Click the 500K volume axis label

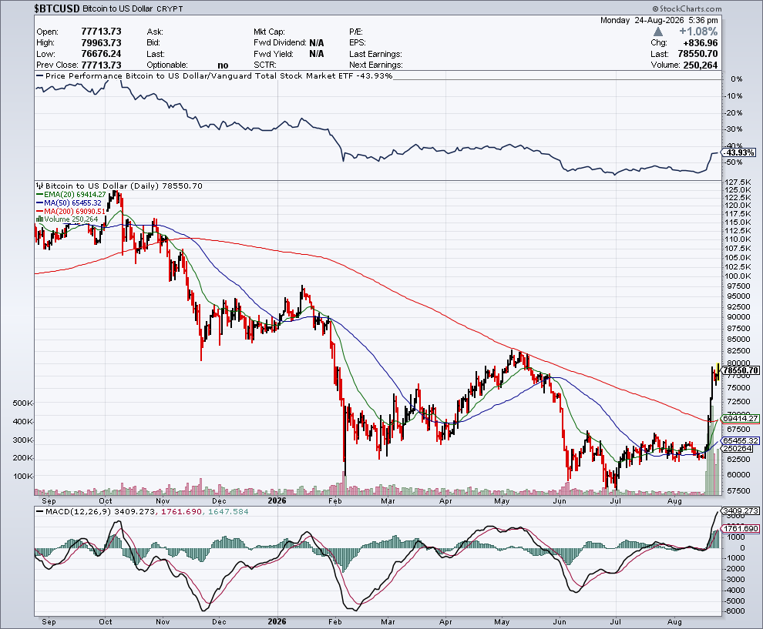(x=23, y=403)
